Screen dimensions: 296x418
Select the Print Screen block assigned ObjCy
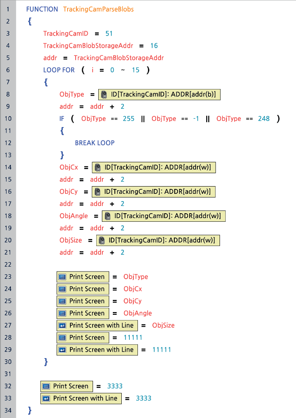click(83, 301)
